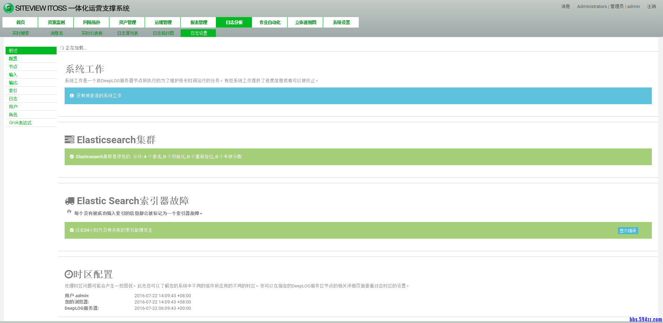663x323 pixels.
Task: Click the truck icon beside Elastic Search索引器故障
Action: pos(70,201)
